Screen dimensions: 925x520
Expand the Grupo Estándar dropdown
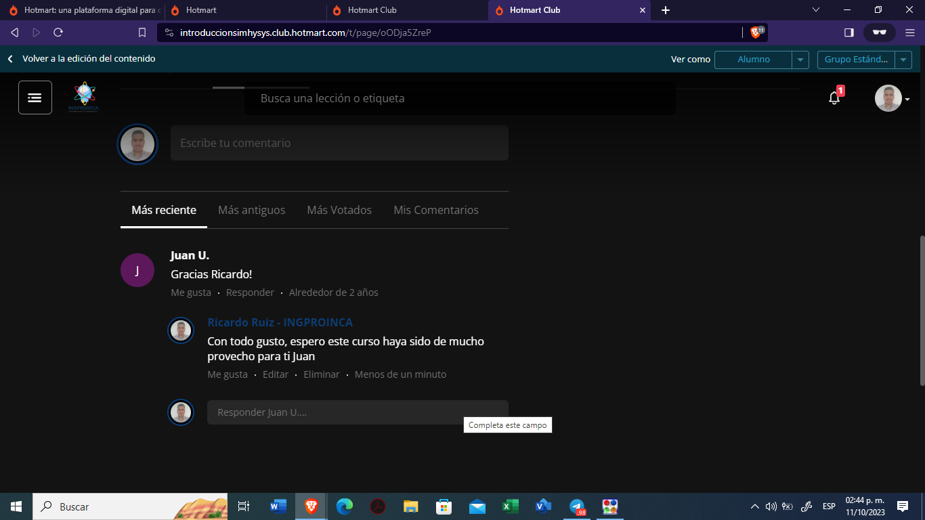(x=903, y=60)
